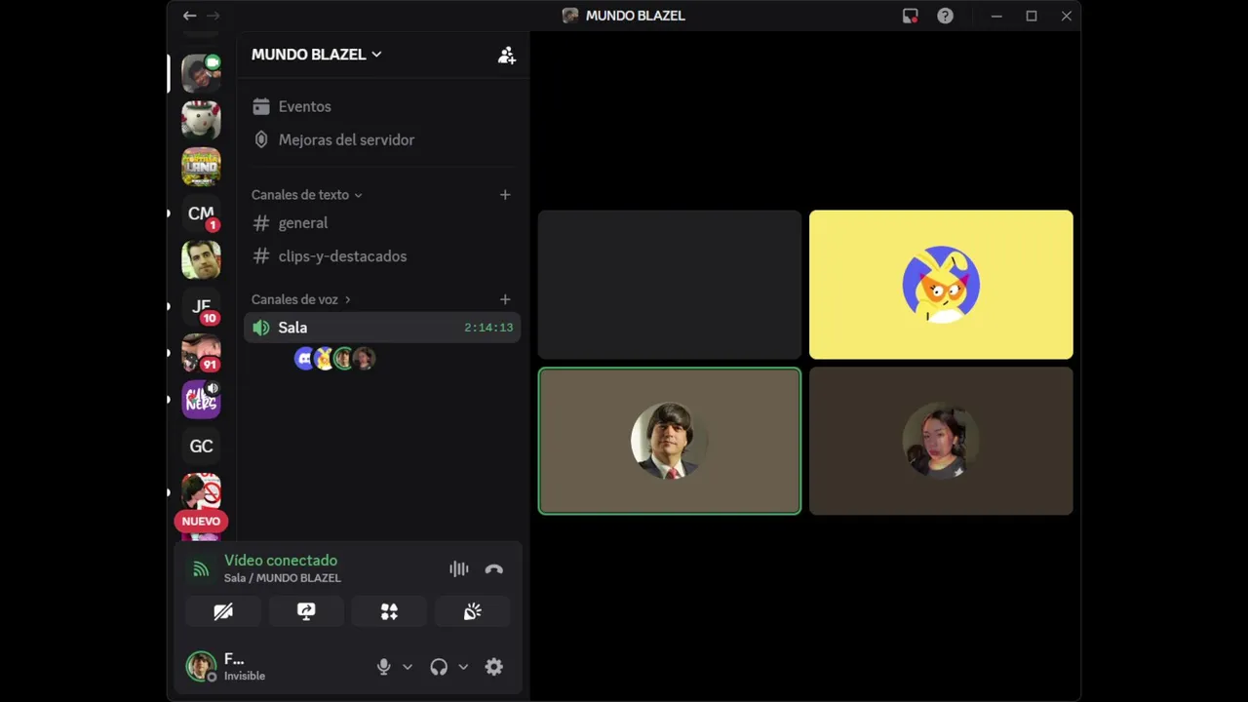Share your screen button
The height and width of the screenshot is (702, 1248).
[306, 611]
